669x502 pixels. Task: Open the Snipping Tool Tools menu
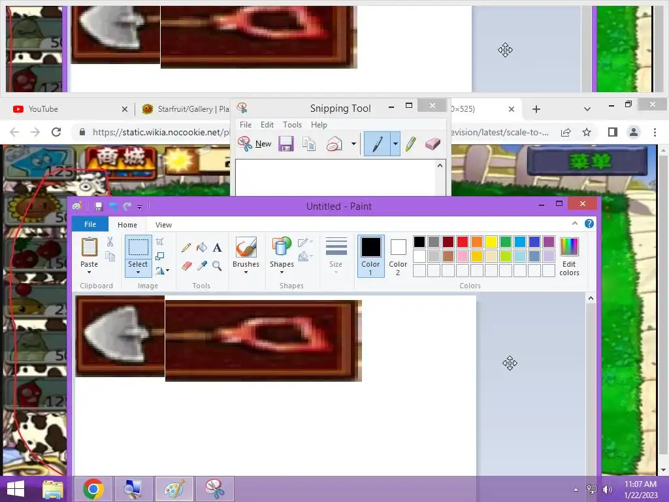[292, 125]
